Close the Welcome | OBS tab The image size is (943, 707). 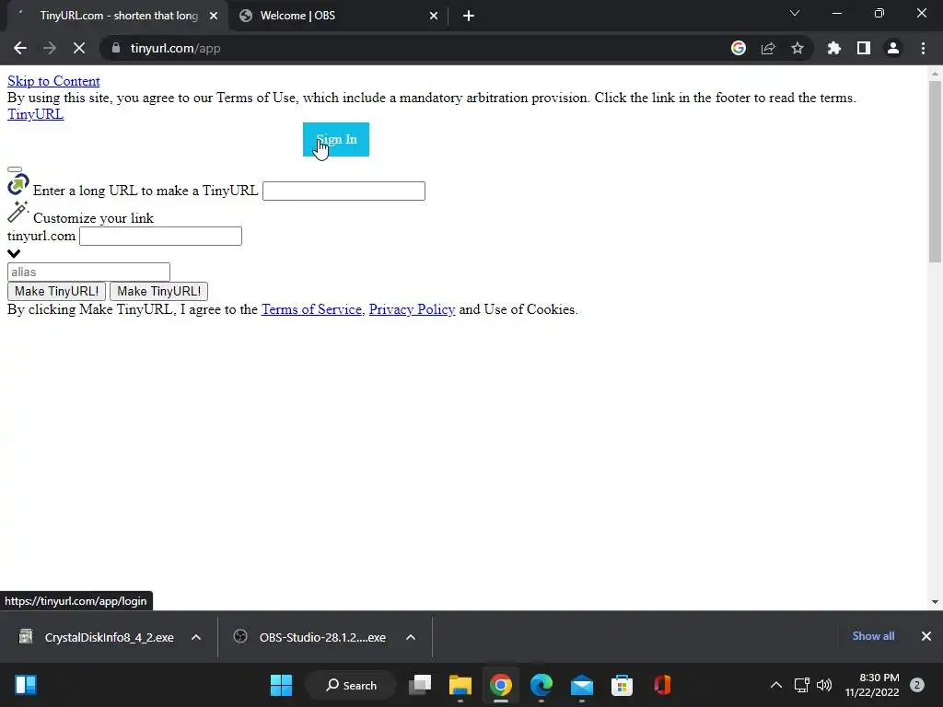coord(434,16)
